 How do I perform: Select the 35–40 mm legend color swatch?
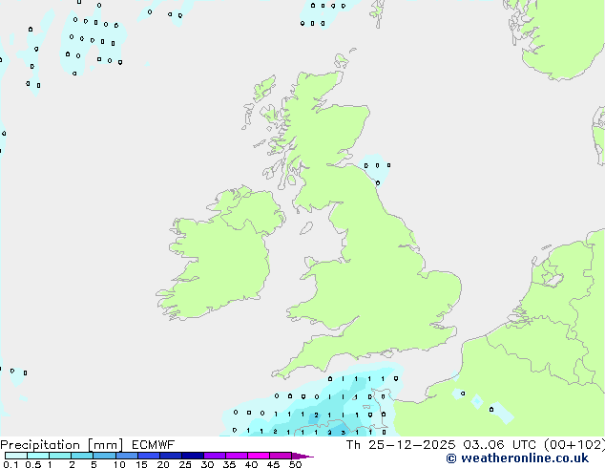tap(236, 456)
